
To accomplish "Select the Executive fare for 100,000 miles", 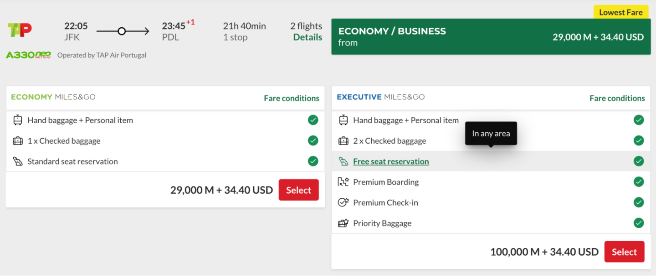I will [x=624, y=252].
